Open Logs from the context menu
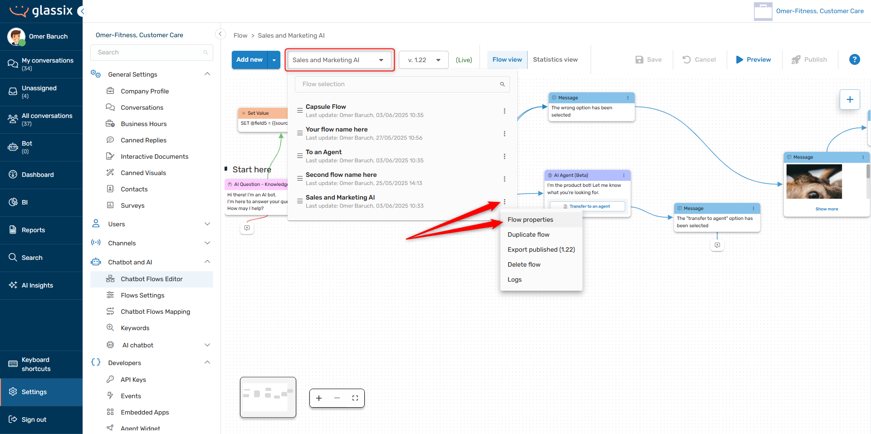 click(541, 279)
